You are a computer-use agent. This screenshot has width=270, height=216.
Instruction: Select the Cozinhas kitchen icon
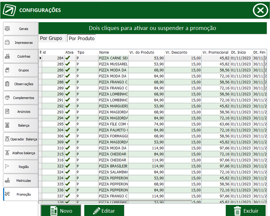[7, 56]
